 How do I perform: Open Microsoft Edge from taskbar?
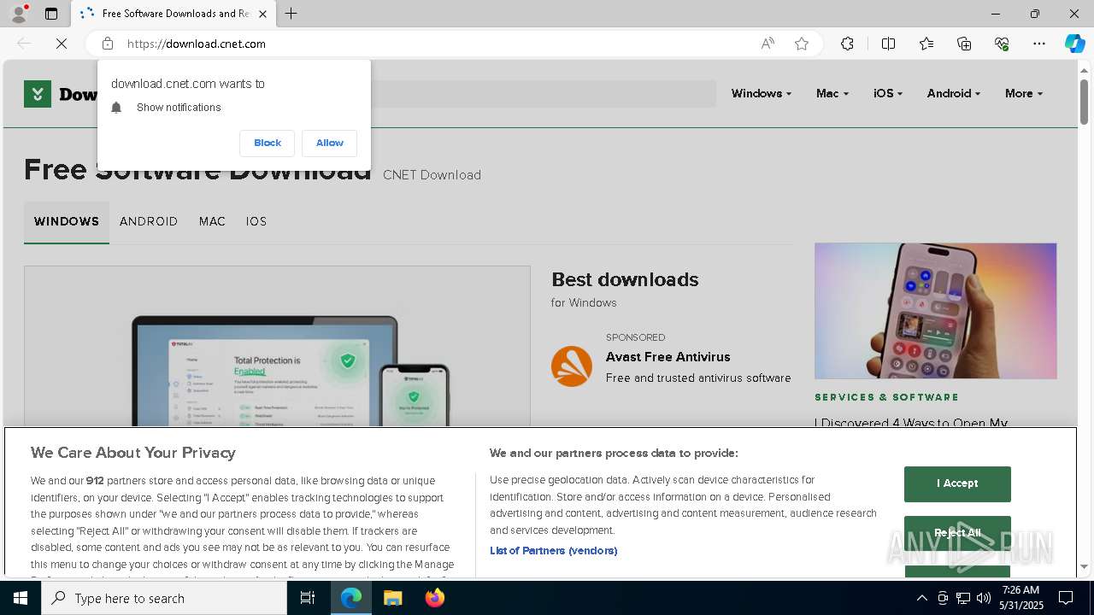click(x=351, y=598)
